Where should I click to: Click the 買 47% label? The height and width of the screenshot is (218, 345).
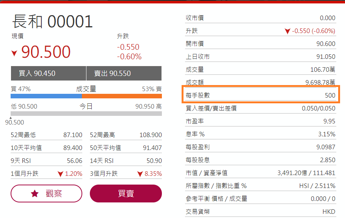pos(21,89)
